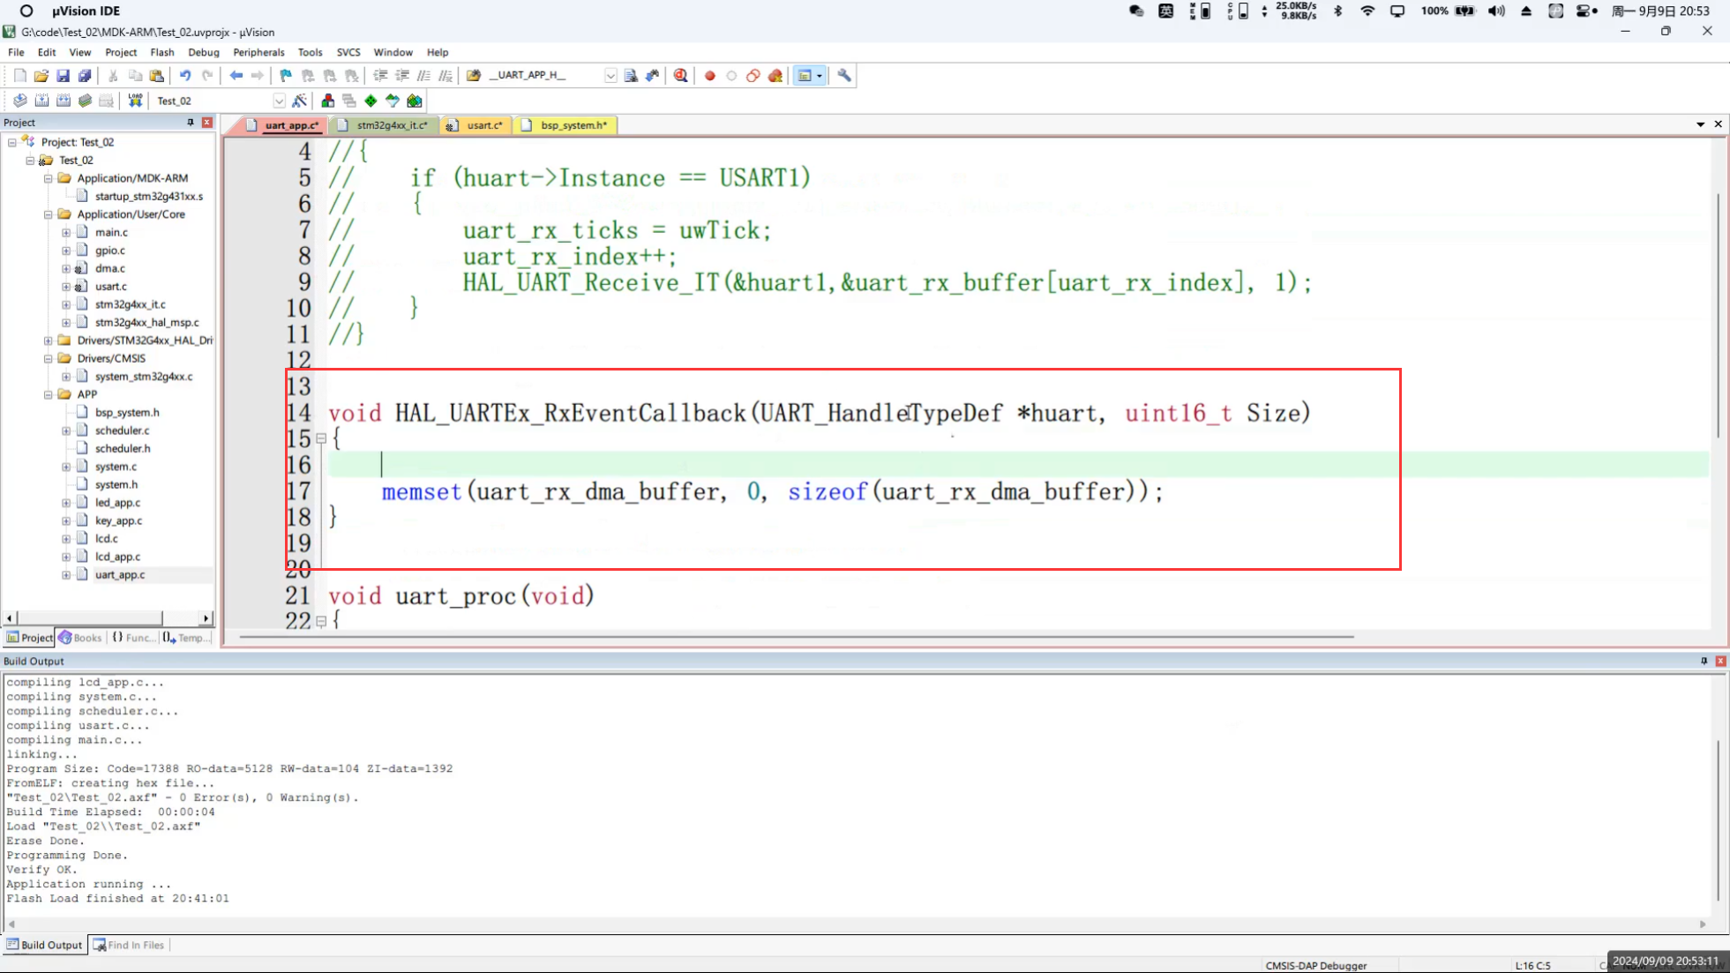This screenshot has height=973, width=1730.
Task: Click the Save All files icon
Action: pyautogui.click(x=85, y=76)
